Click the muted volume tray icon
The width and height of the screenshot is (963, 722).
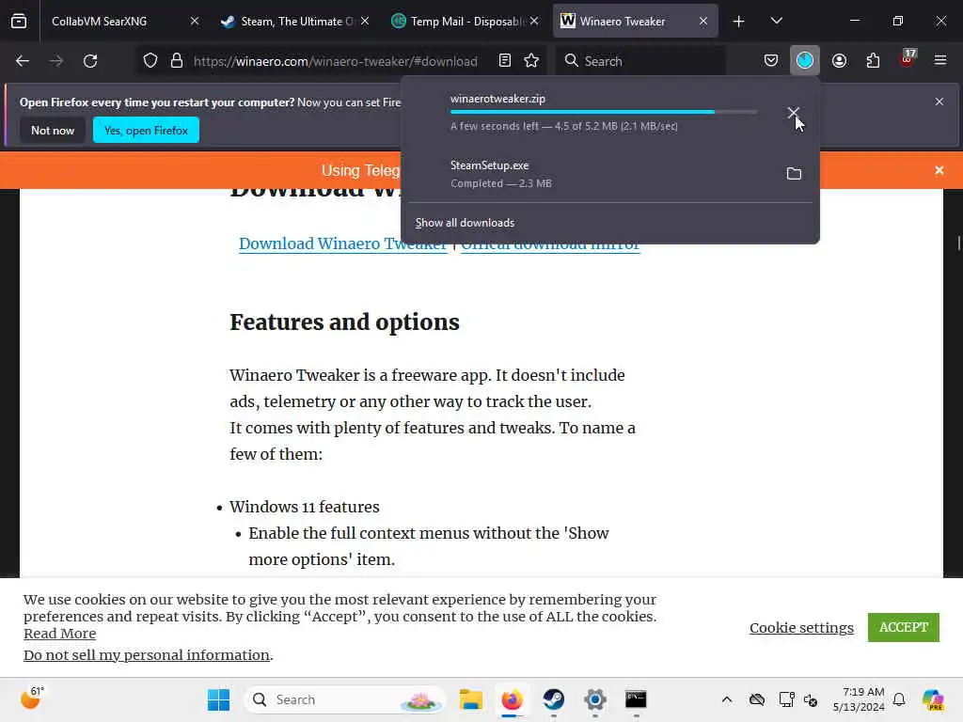point(811,699)
